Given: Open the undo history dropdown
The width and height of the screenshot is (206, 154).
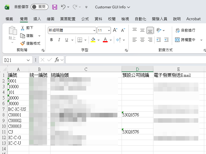Looking at the screenshot, I should point(68,7).
